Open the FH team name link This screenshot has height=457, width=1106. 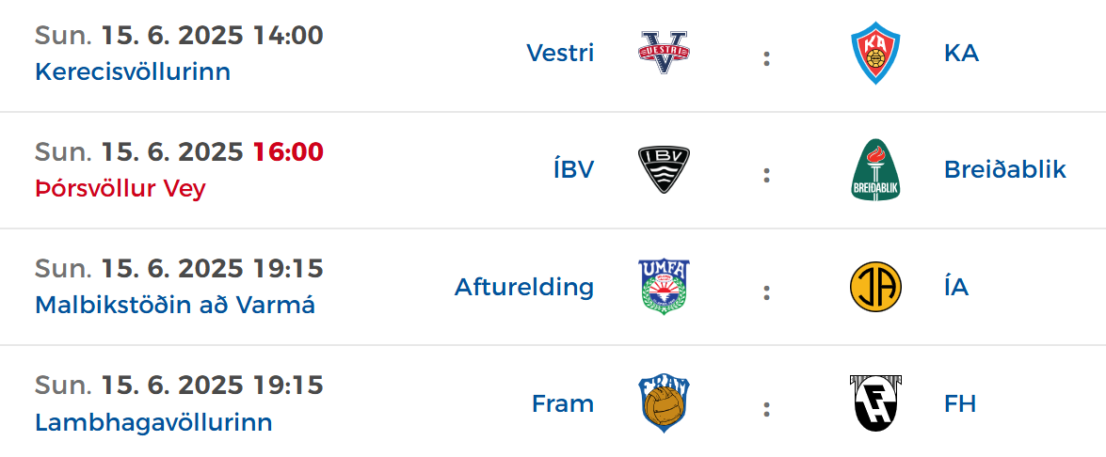960,403
